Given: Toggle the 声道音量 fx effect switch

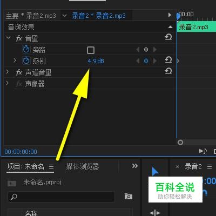Looking at the screenshot, I should [19, 72].
